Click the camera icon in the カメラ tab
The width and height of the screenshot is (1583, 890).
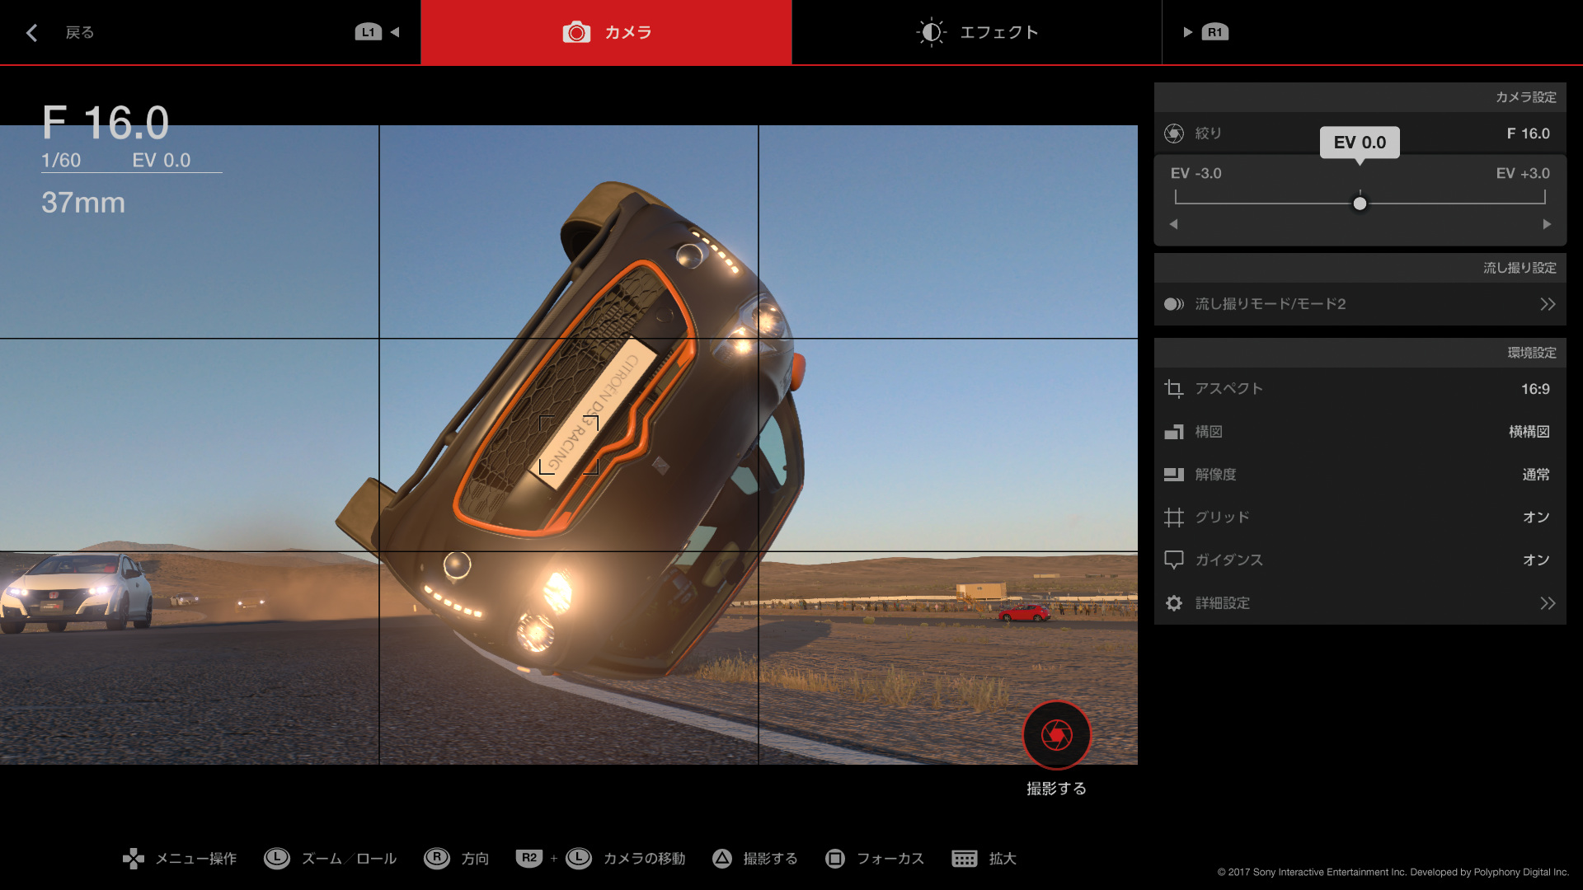(x=576, y=32)
